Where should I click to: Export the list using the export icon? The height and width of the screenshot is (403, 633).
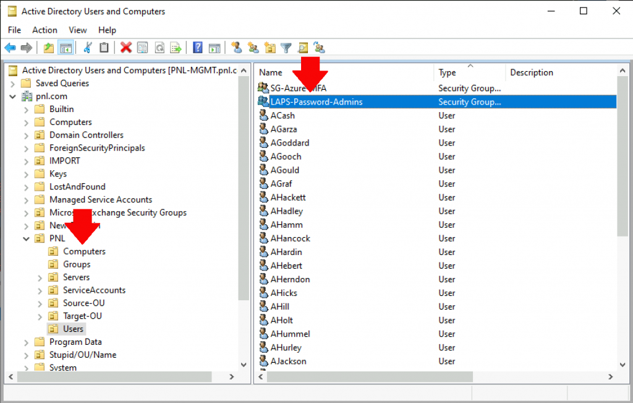pyautogui.click(x=176, y=48)
